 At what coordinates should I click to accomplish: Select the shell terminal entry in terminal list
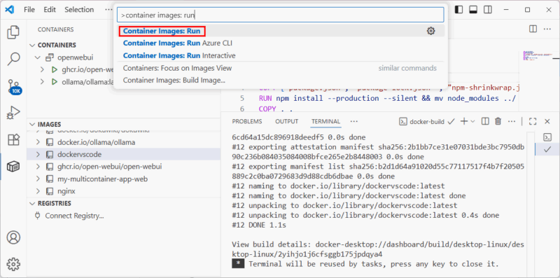(x=547, y=137)
